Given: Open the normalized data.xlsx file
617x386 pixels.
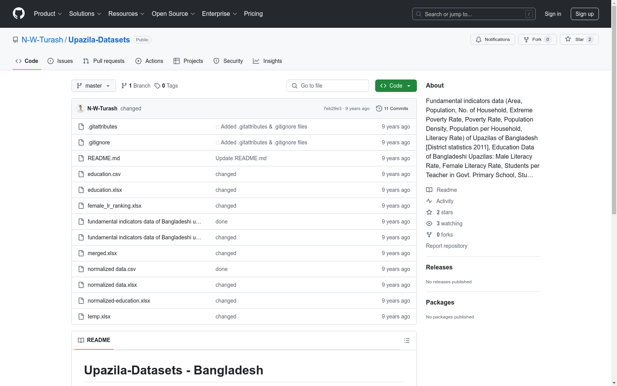Looking at the screenshot, I should tap(112, 285).
